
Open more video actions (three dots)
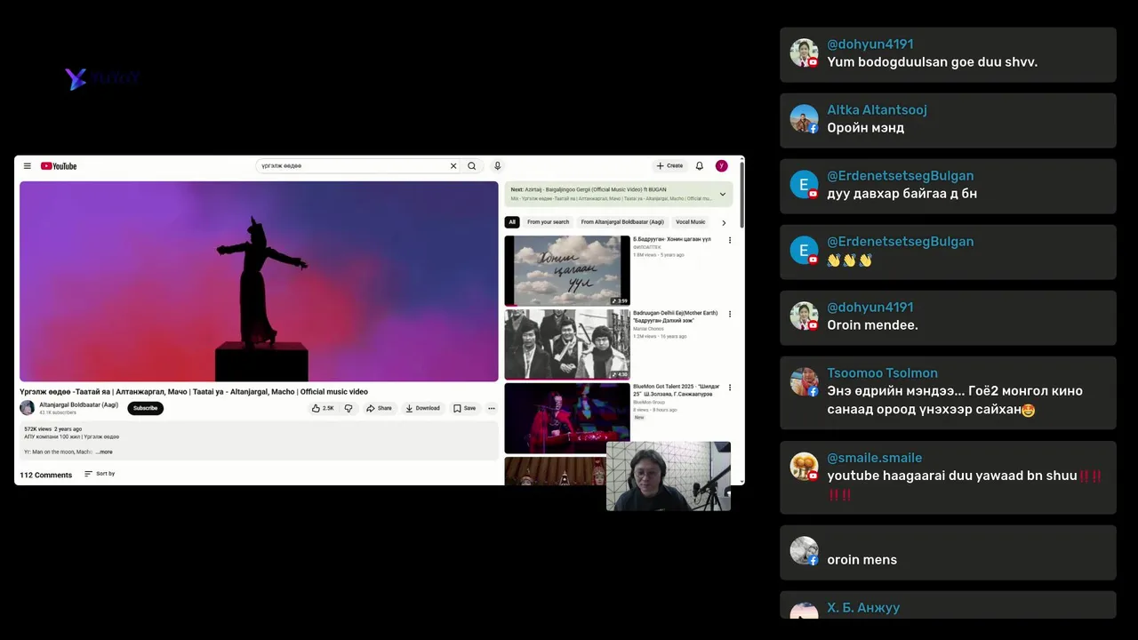click(492, 409)
